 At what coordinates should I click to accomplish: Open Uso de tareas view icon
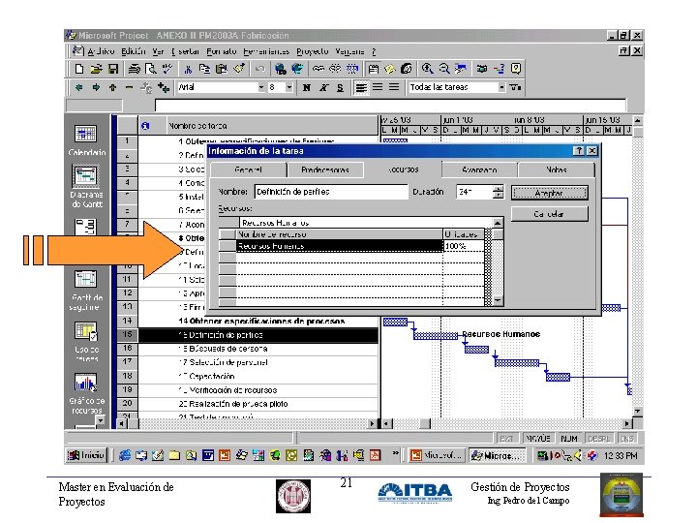tap(86, 342)
